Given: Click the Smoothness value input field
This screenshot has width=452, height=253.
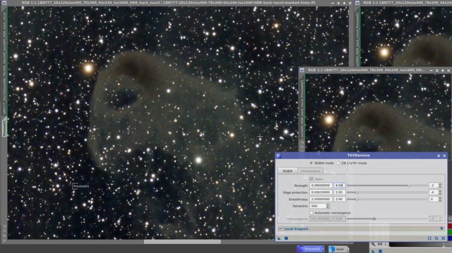Looking at the screenshot, I should coord(321,199).
